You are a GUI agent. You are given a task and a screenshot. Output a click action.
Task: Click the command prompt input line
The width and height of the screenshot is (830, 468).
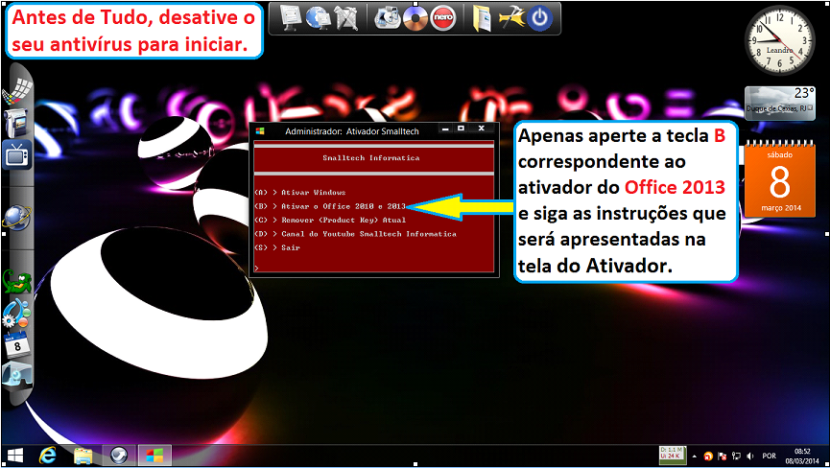(x=373, y=268)
